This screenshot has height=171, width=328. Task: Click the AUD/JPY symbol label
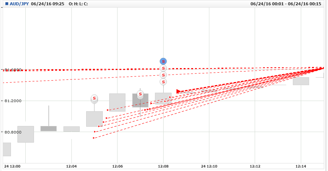tap(19, 4)
